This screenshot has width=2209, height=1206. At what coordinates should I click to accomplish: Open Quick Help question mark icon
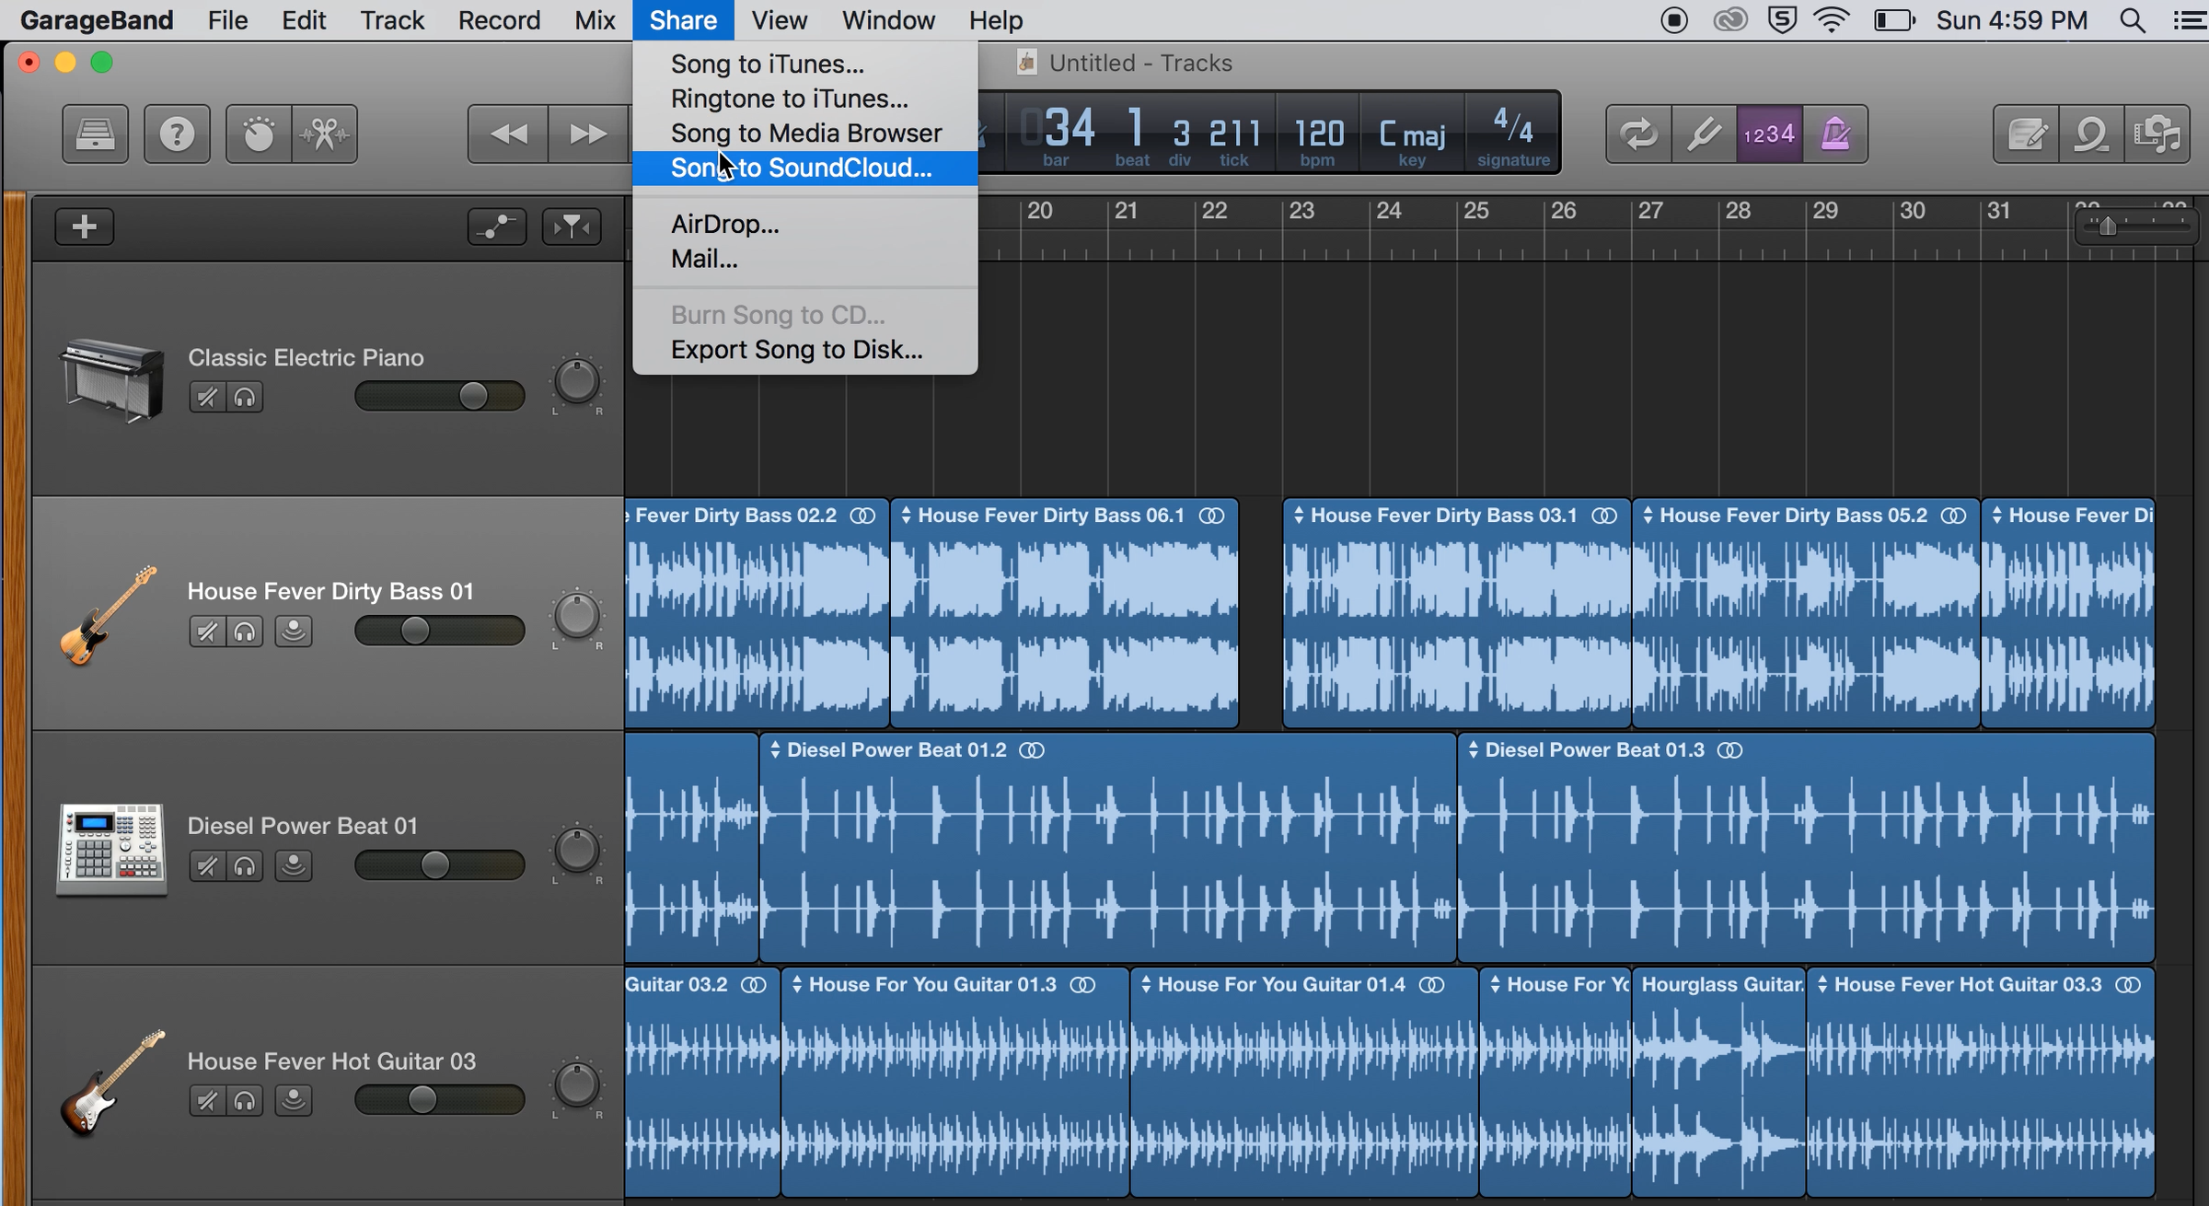point(177,133)
